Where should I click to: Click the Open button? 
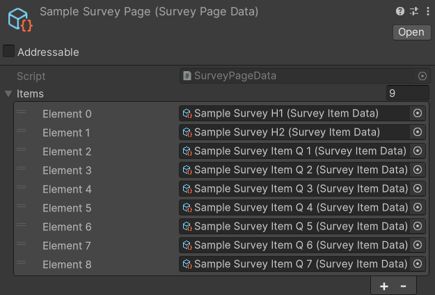(412, 32)
